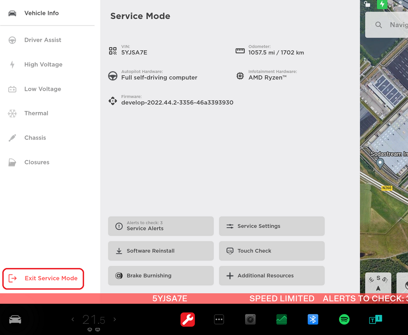
Task: Expand Additional Resources
Action: pos(272,275)
